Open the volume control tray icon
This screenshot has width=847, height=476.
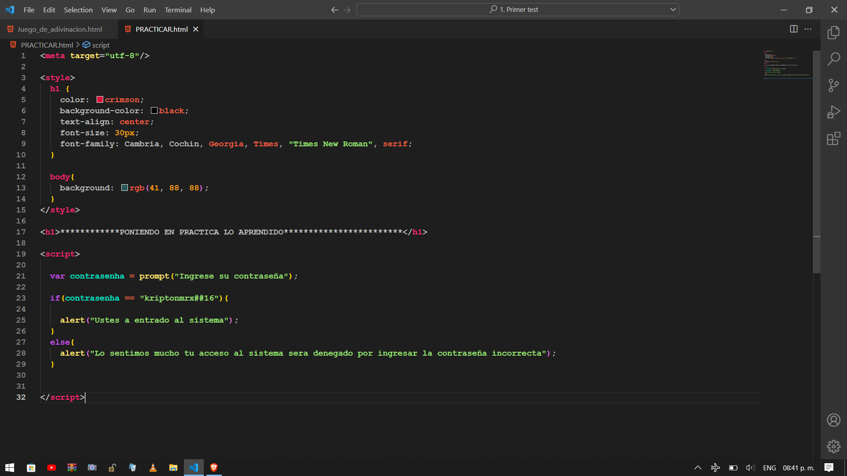click(x=750, y=468)
